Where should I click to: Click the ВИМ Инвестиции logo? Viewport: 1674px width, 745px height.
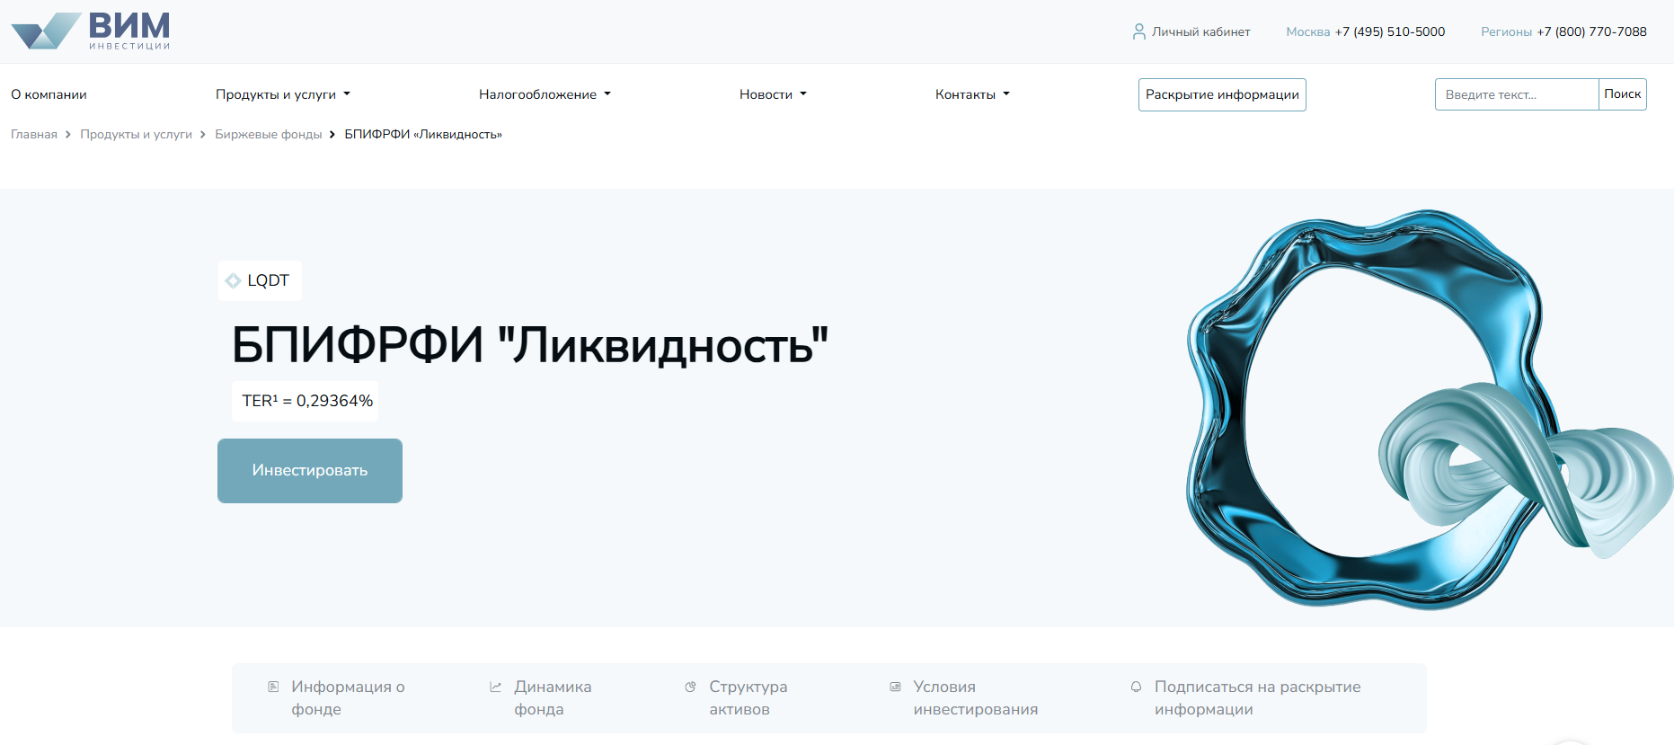tap(91, 31)
